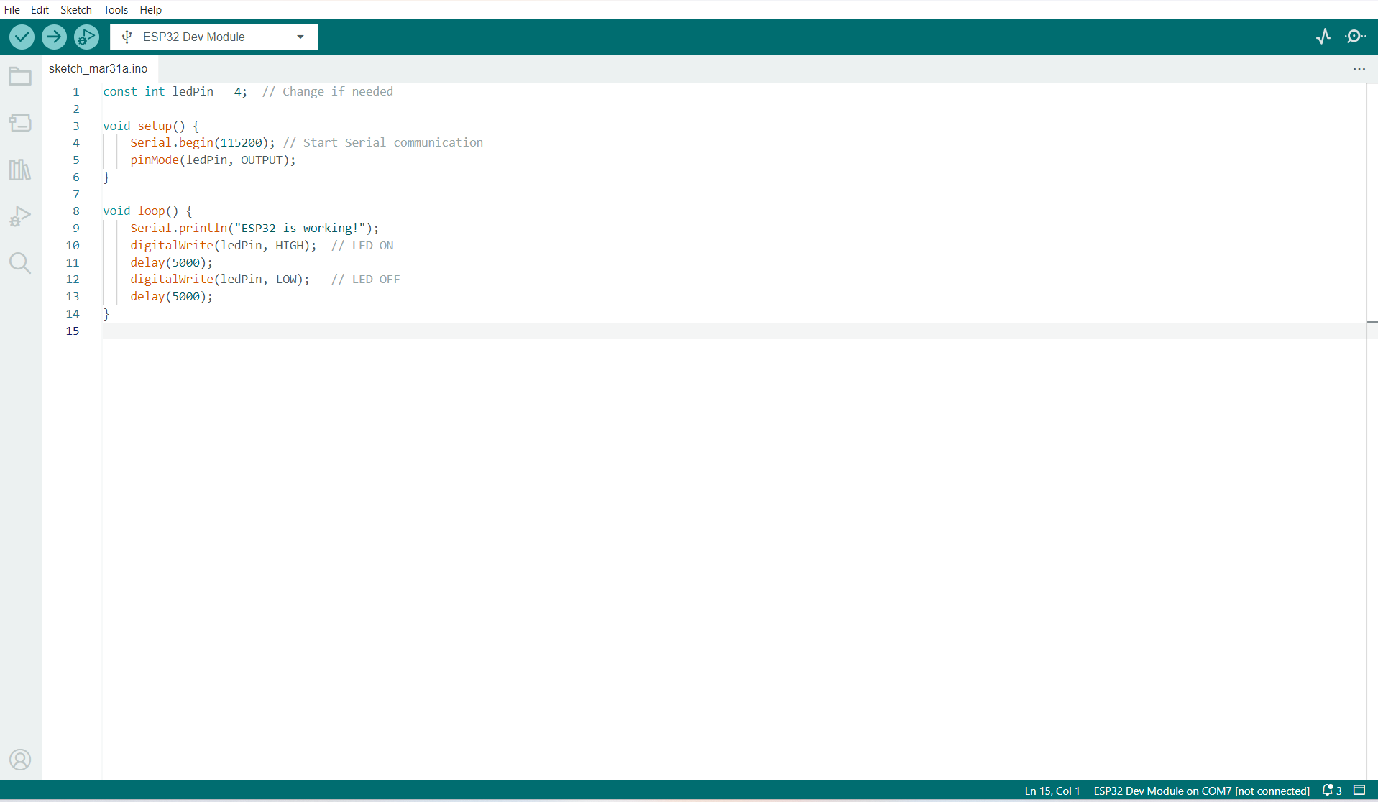Click the '// Change if needed' comment
Viewport: 1378px width, 802px height.
(x=328, y=92)
